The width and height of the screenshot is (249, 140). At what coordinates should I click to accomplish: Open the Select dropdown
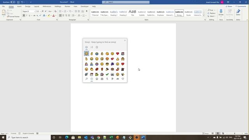(x=212, y=16)
